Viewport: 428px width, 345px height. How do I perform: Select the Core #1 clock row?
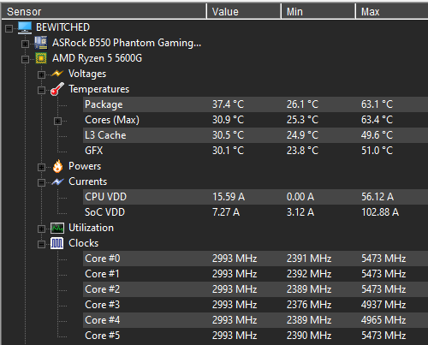pos(255,274)
